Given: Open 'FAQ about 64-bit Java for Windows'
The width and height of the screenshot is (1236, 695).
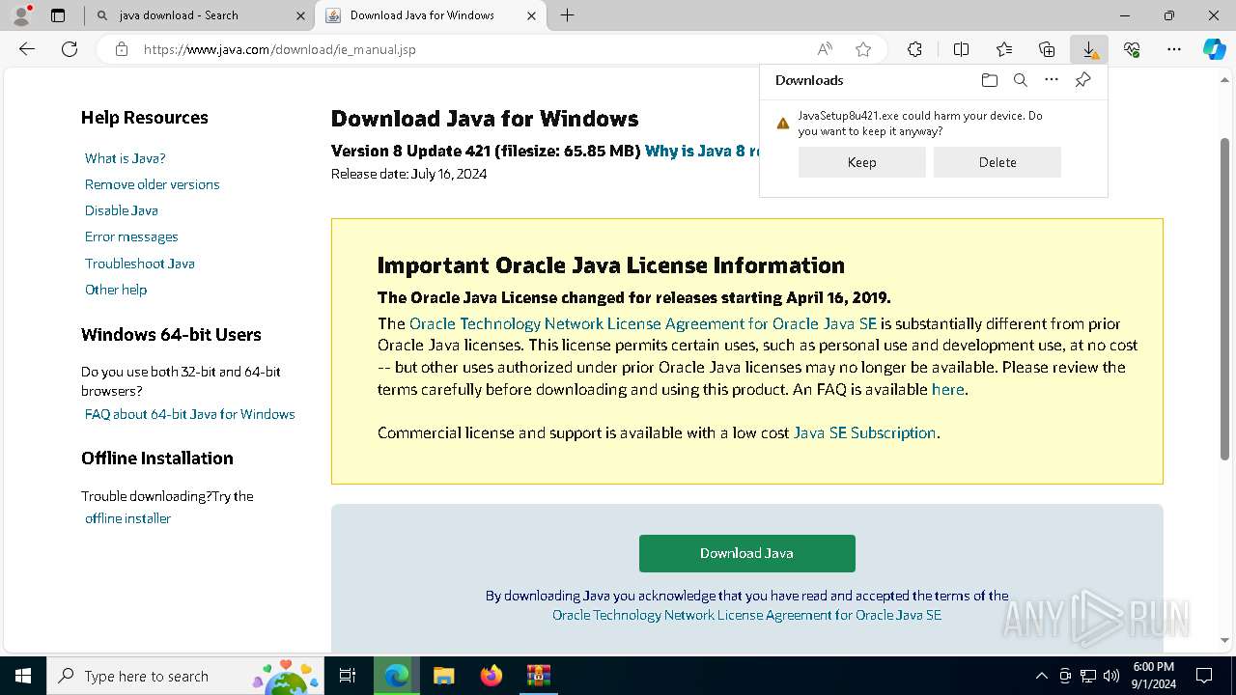Looking at the screenshot, I should pyautogui.click(x=189, y=414).
